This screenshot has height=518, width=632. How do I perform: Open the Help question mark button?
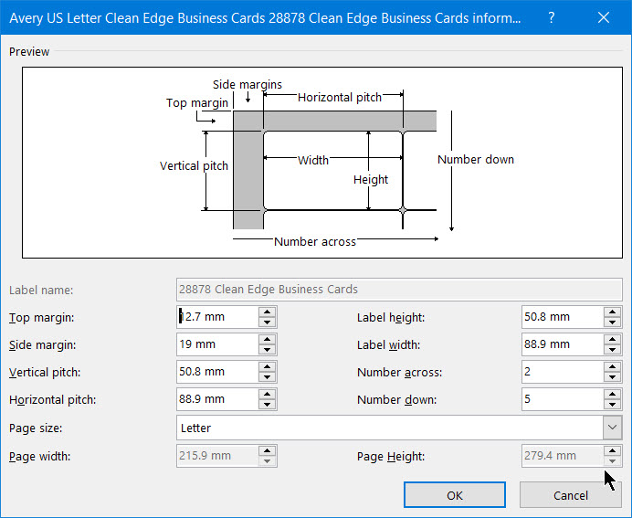click(x=552, y=17)
